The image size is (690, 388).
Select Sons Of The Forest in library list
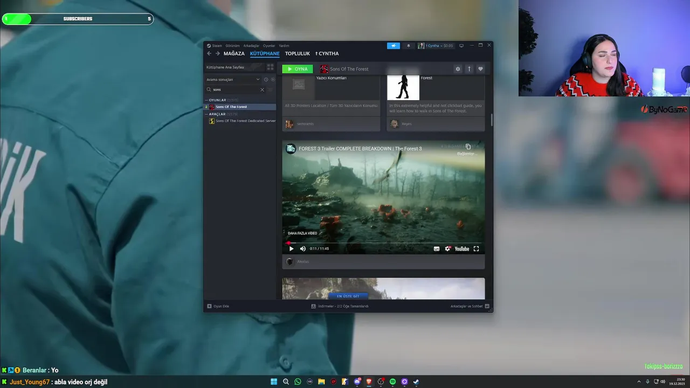pyautogui.click(x=240, y=107)
